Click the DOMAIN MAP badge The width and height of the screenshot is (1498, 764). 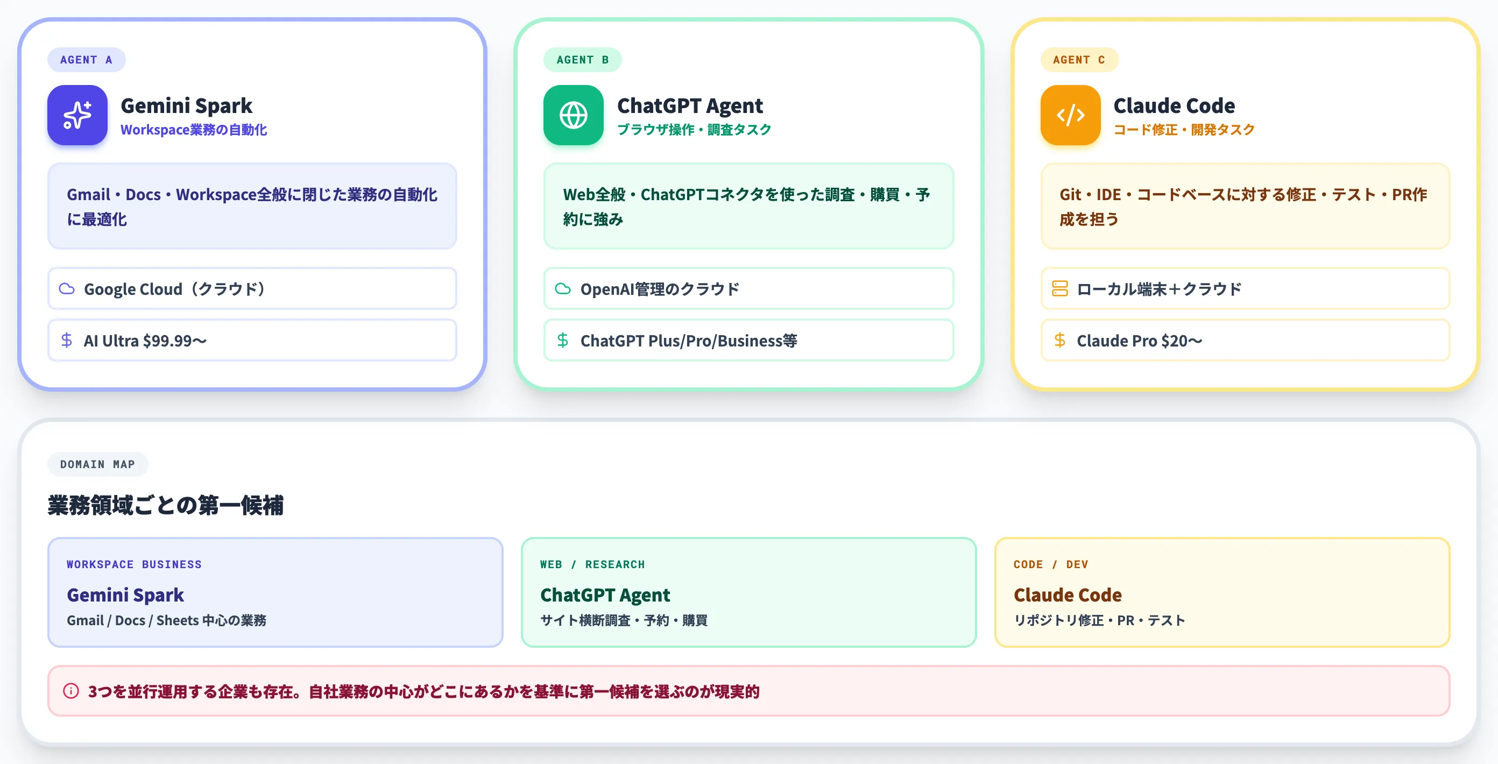98,464
